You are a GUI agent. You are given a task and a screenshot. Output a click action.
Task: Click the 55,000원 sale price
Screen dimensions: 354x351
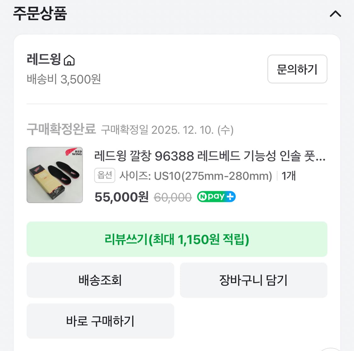tap(121, 197)
